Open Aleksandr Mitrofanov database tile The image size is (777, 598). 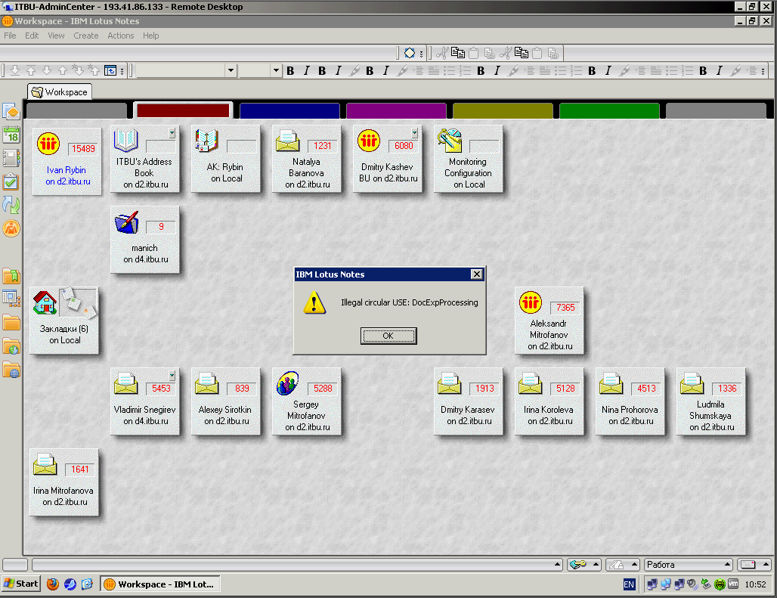[549, 321]
